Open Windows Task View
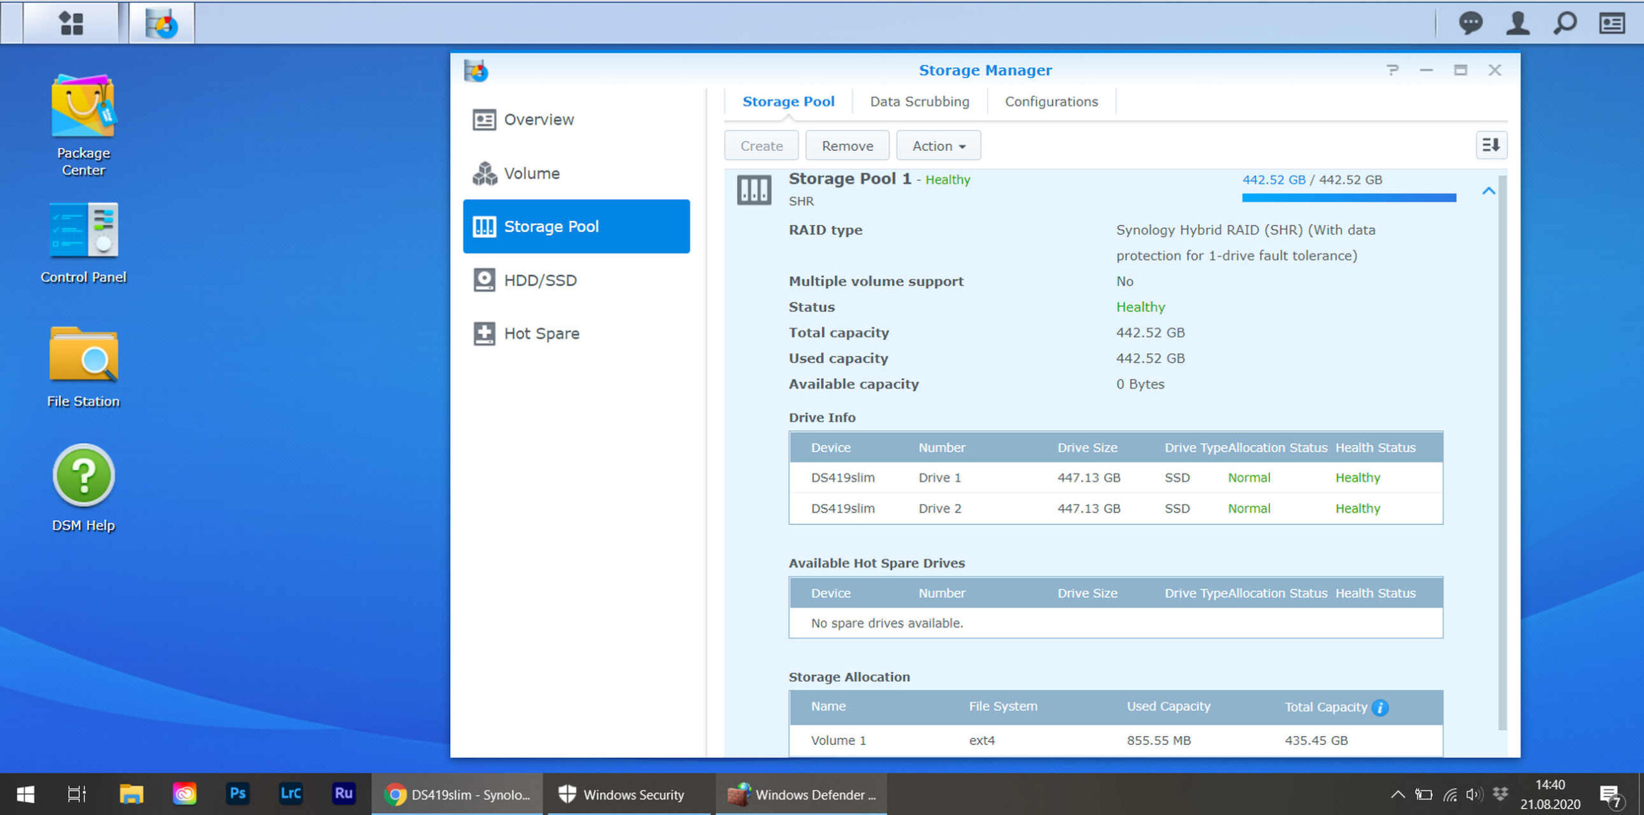The image size is (1644, 815). click(x=76, y=794)
